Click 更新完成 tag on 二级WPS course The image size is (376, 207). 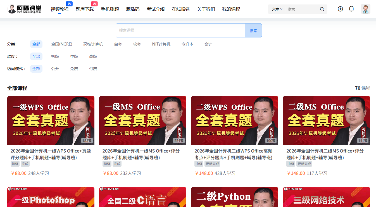point(212,164)
